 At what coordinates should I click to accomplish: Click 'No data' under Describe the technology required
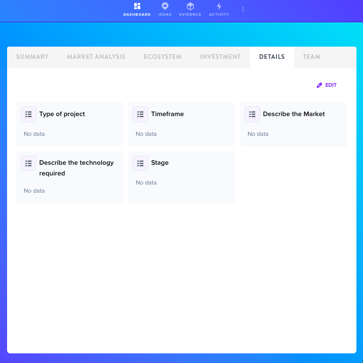(34, 191)
